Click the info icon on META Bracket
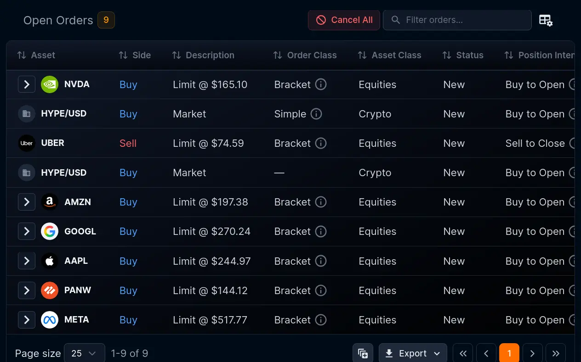 coord(321,320)
